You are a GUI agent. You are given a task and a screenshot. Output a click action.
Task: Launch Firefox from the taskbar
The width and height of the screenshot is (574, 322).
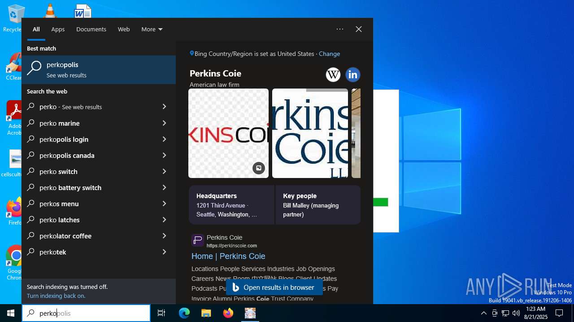tap(228, 313)
